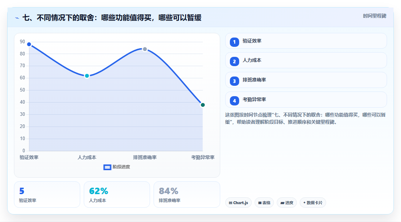The width and height of the screenshot is (401, 222).
Task: Click the description paragraph starting 这张图按时间节点
Action: (x=305, y=119)
